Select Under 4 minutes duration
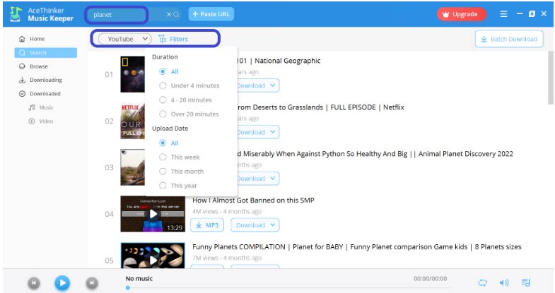555x293 pixels. coord(163,85)
